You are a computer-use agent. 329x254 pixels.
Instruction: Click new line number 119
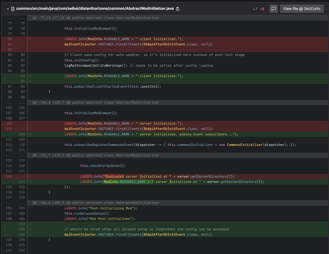[x=22, y=161]
